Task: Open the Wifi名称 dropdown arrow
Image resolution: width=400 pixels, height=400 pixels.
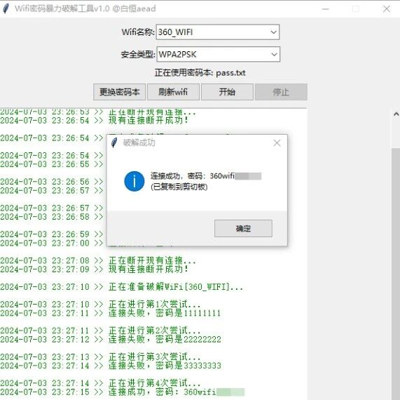Action: [x=273, y=32]
